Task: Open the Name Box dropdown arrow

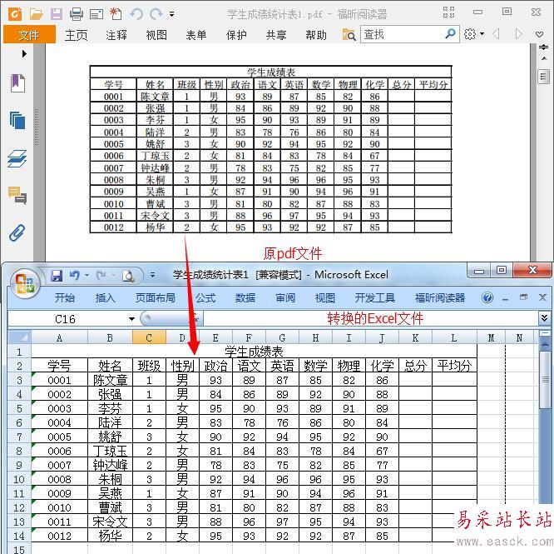Action: click(131, 319)
